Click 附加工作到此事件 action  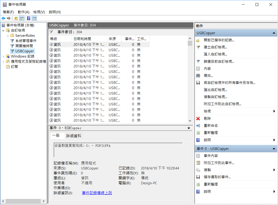point(219,163)
